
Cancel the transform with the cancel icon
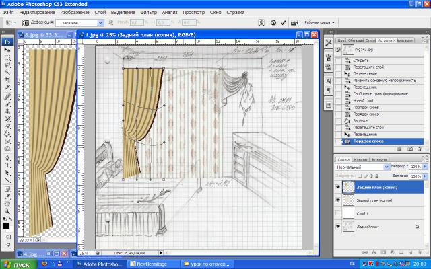click(273, 22)
